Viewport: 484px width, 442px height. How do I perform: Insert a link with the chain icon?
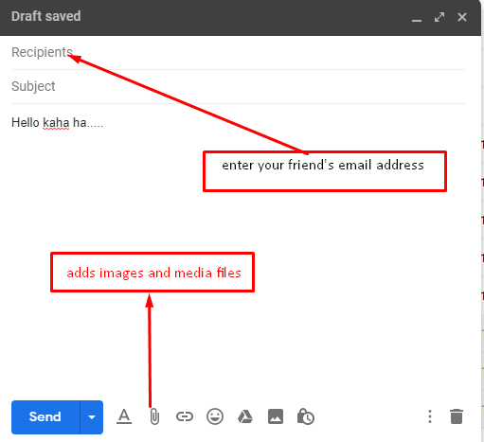tap(185, 416)
